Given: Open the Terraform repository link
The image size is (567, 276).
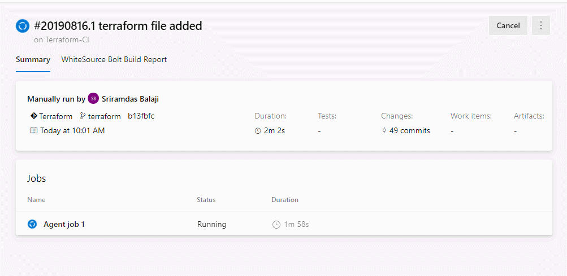Looking at the screenshot, I should click(56, 117).
